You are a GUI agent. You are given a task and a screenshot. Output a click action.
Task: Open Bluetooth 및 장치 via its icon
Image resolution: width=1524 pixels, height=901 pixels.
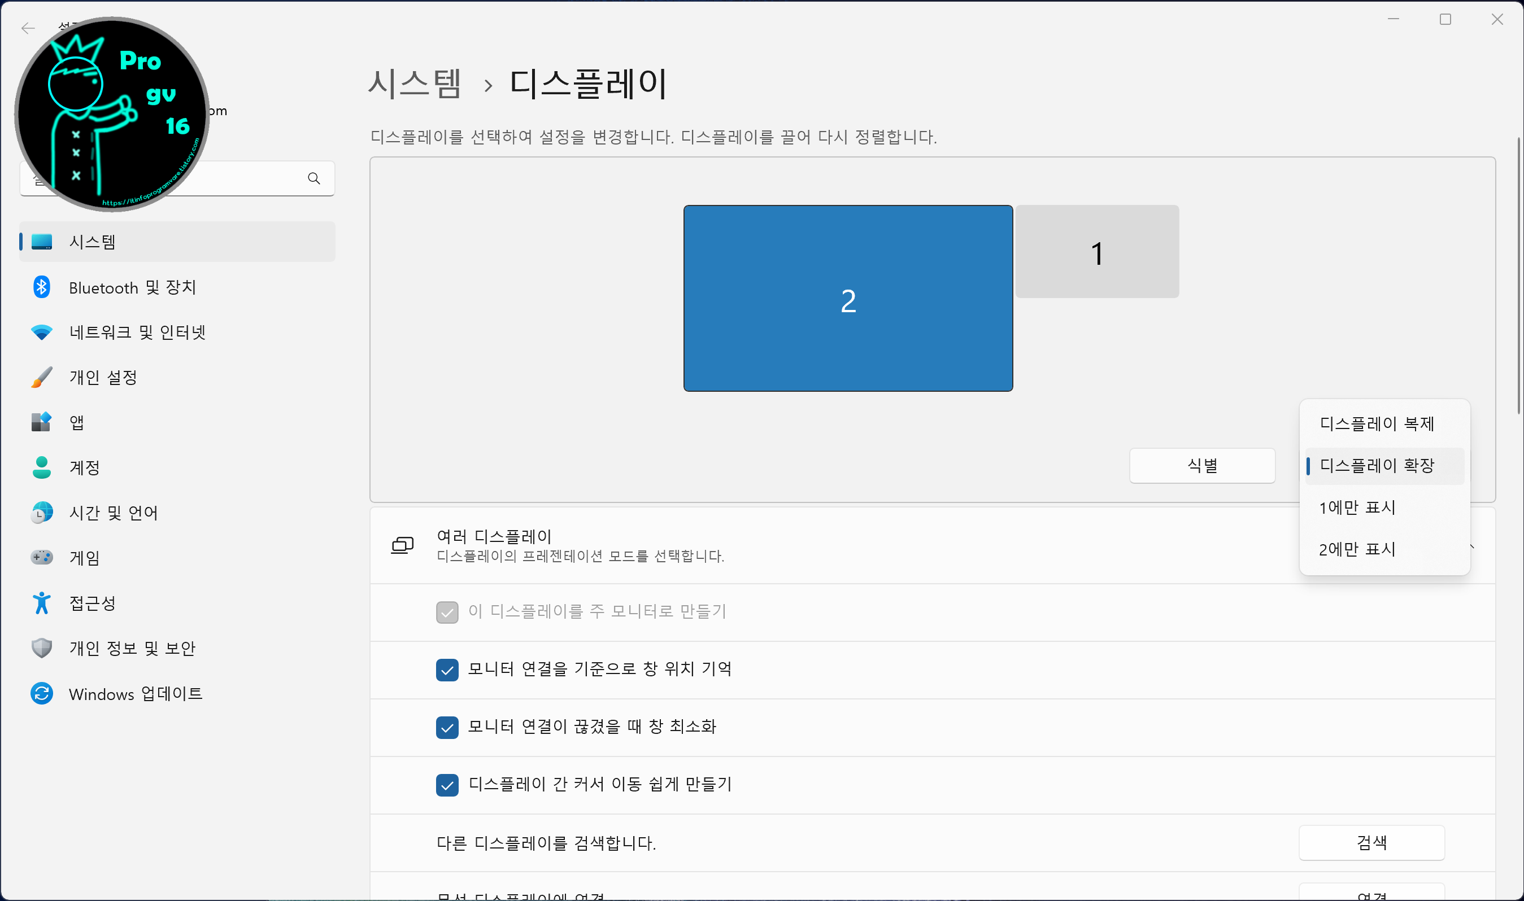41,287
